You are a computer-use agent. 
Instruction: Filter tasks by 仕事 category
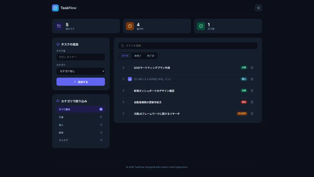pyautogui.click(x=81, y=117)
